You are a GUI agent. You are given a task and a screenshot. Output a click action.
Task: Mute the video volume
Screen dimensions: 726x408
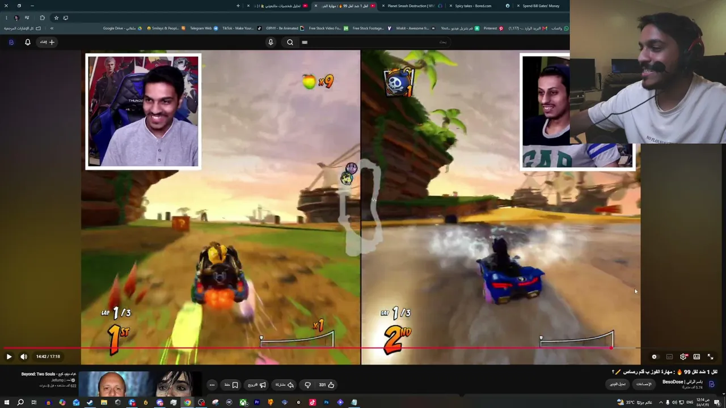pos(24,356)
